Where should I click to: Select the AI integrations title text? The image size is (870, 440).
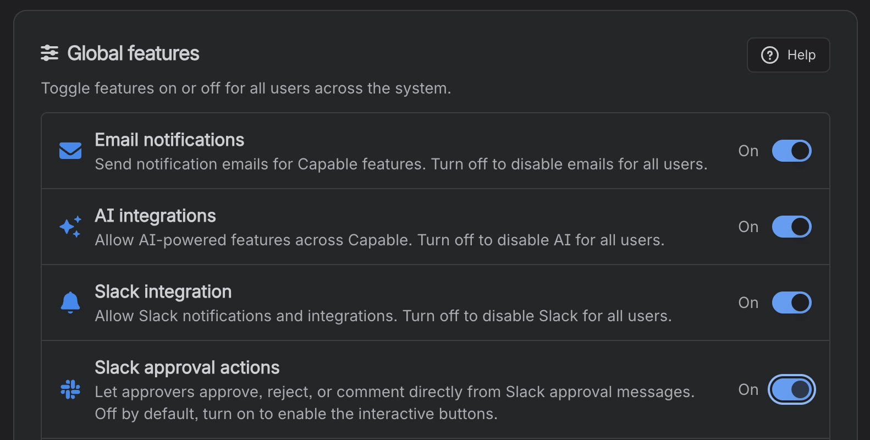pos(155,216)
